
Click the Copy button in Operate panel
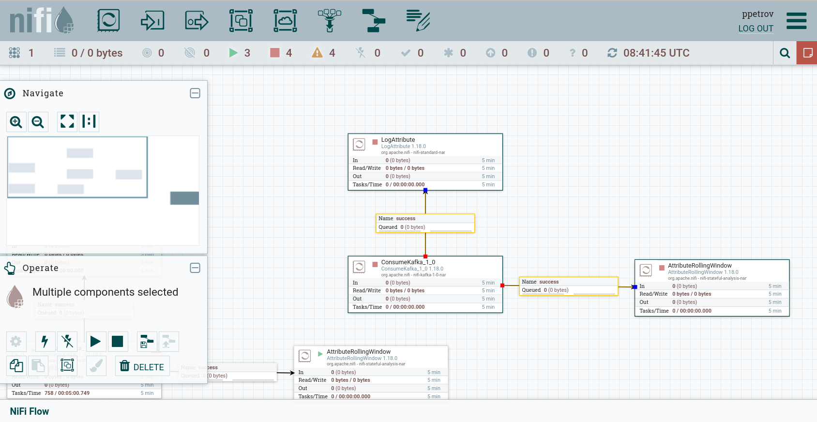[16, 366]
